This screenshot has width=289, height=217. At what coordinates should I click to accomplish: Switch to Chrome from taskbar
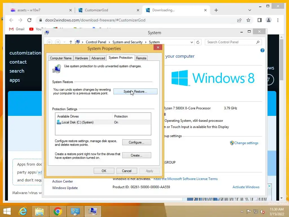(58, 211)
